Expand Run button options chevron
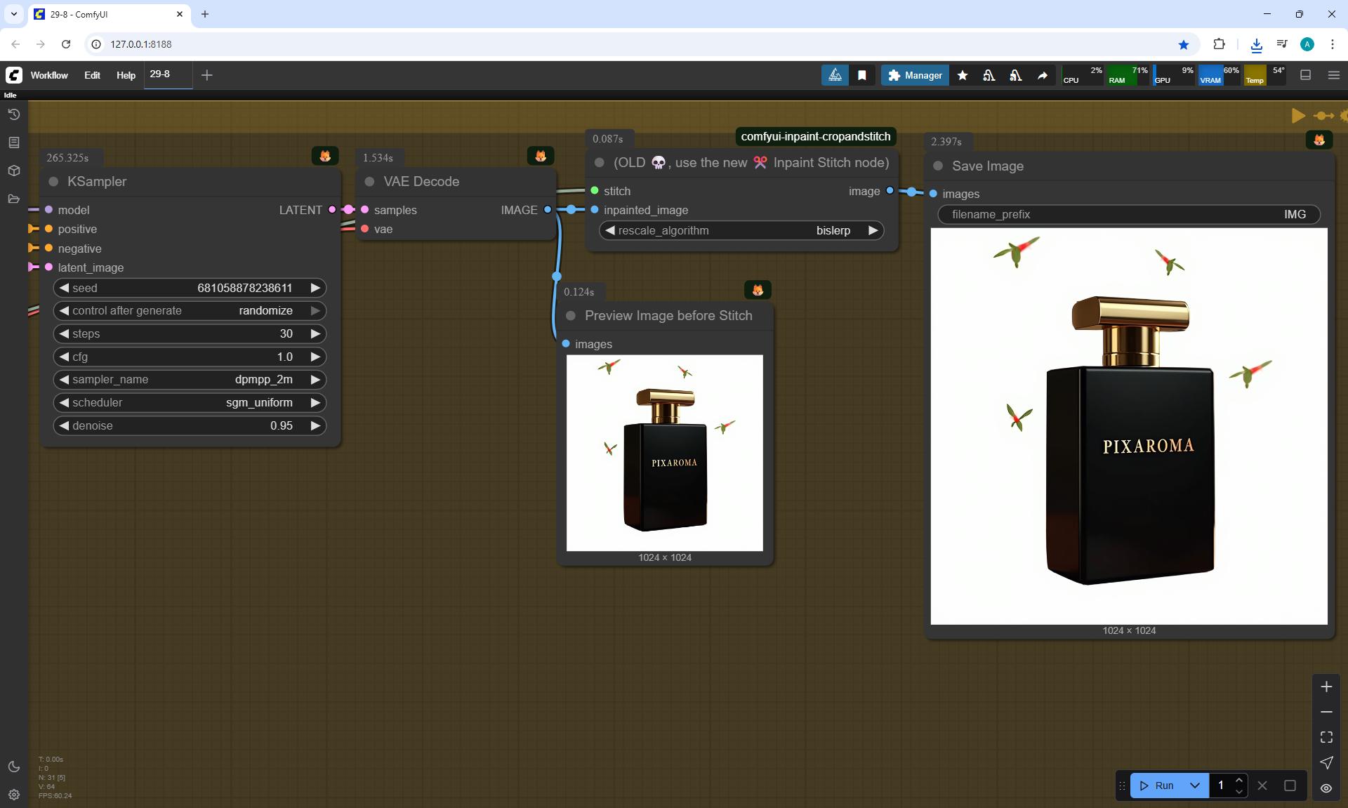The width and height of the screenshot is (1348, 808). [x=1195, y=786]
